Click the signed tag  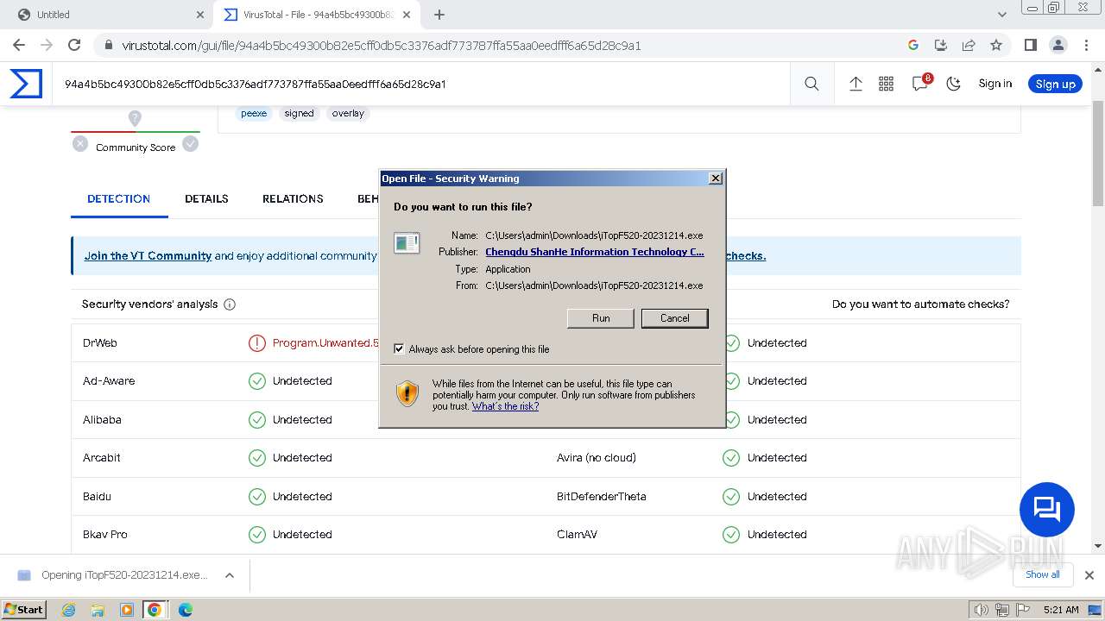pos(300,113)
